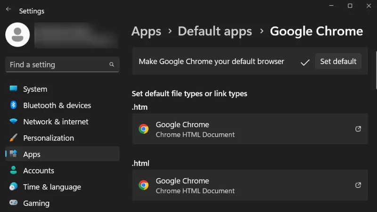Click the .htm Google Chrome row

[x=250, y=129]
